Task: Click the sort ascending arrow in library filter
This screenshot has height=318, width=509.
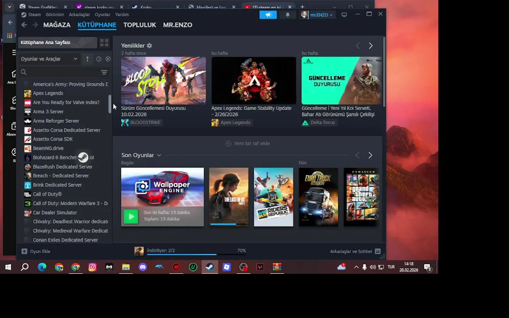Action: (87, 59)
